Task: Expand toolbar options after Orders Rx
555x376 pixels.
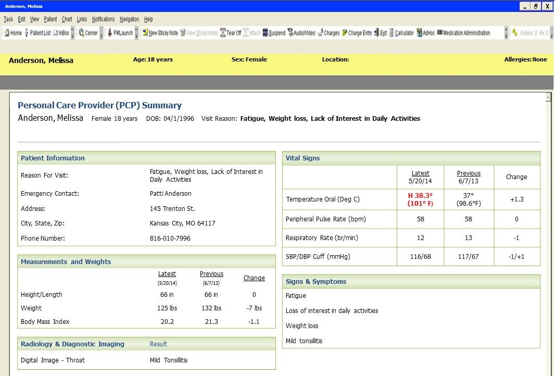Action: pyautogui.click(x=551, y=33)
